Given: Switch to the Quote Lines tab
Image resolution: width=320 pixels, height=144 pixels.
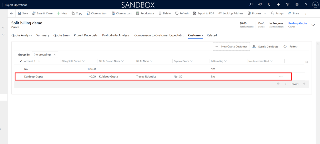Looking at the screenshot, I should point(61,35).
